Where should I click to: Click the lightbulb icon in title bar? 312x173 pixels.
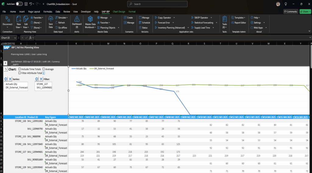(x=285, y=4)
